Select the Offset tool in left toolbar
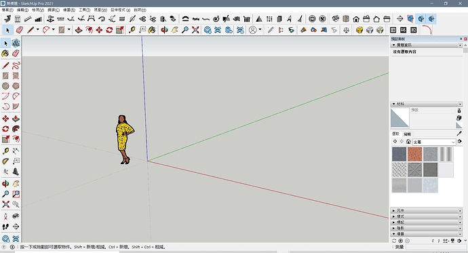Screen dimensions: 468x253 (16, 139)
